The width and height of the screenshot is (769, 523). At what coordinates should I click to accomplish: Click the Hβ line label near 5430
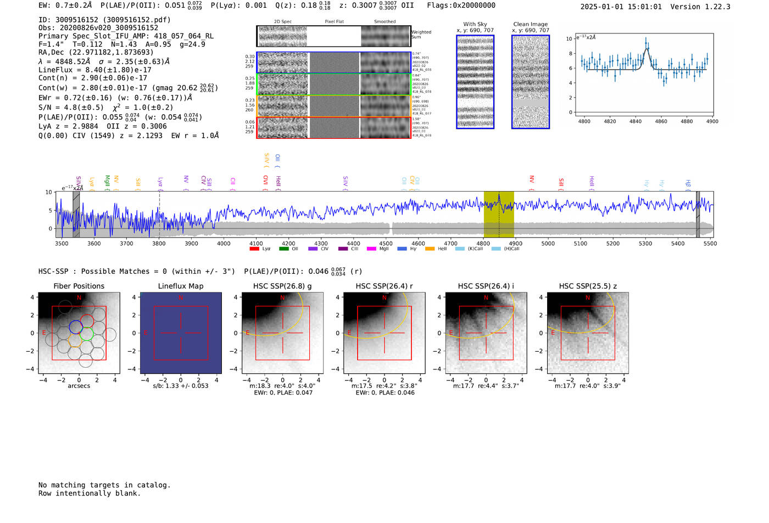688,184
